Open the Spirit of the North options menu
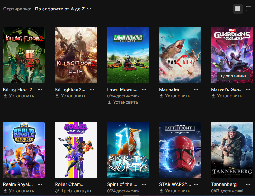 click(x=144, y=184)
